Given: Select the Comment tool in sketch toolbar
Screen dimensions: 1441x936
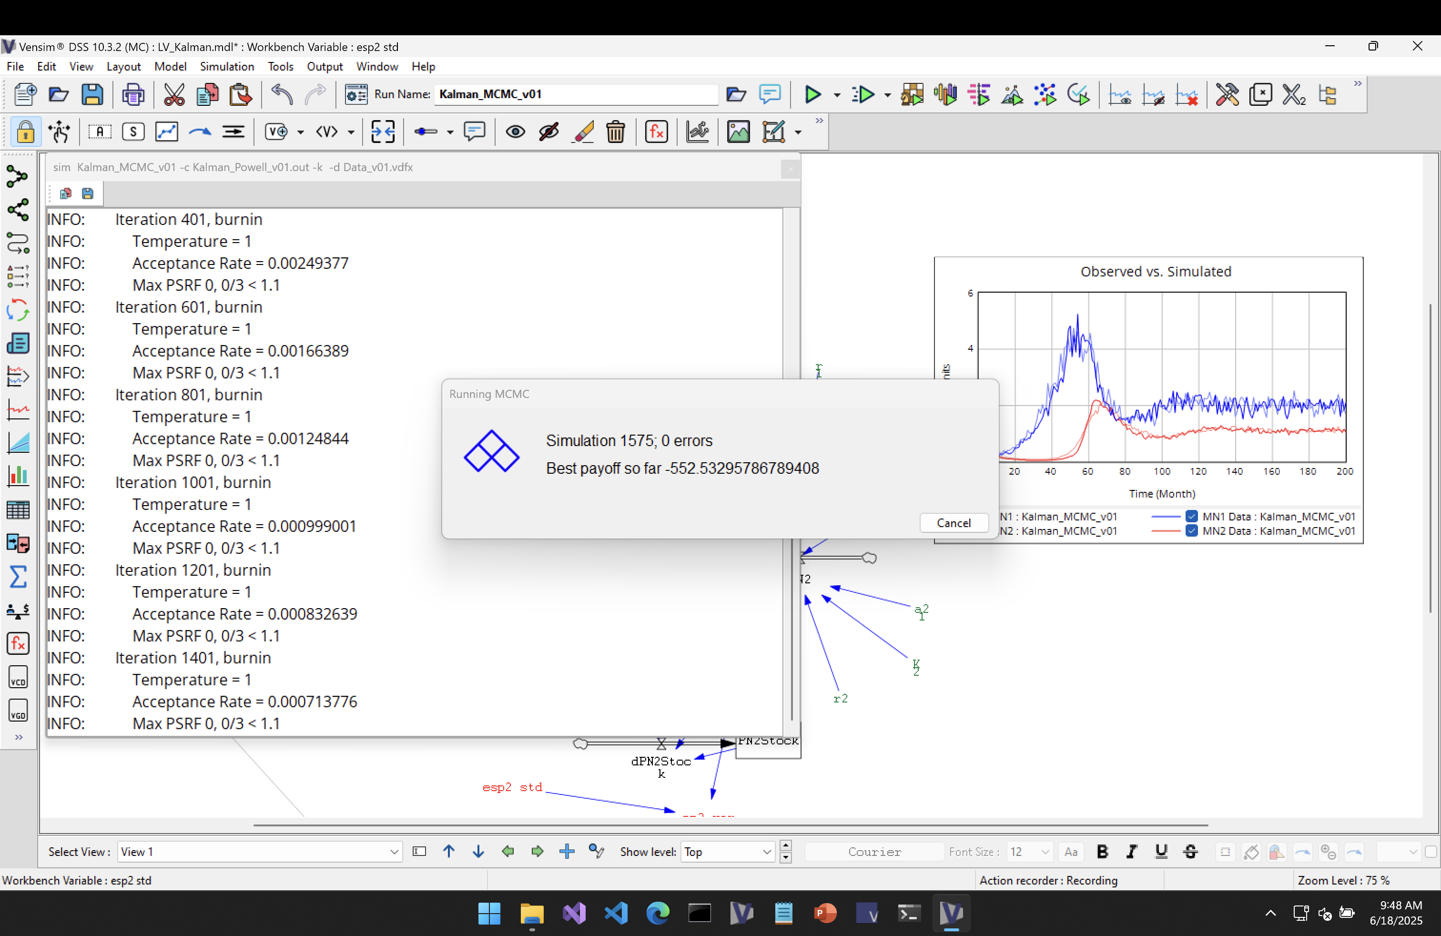Looking at the screenshot, I should pos(475,132).
